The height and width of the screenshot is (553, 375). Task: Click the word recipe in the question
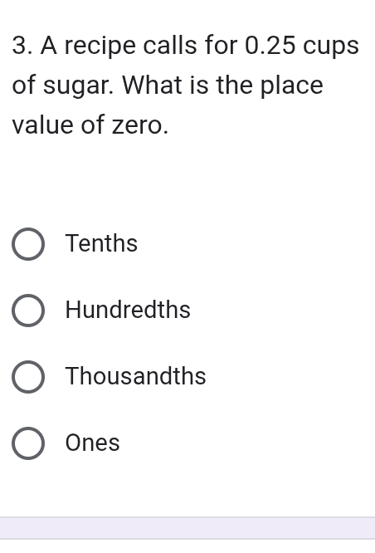pos(100,46)
